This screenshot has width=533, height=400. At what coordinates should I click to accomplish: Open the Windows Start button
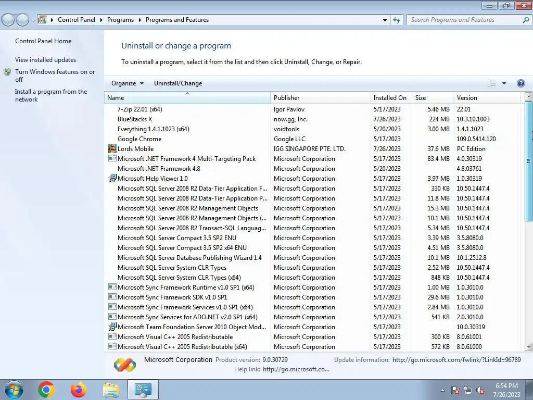[x=14, y=390]
